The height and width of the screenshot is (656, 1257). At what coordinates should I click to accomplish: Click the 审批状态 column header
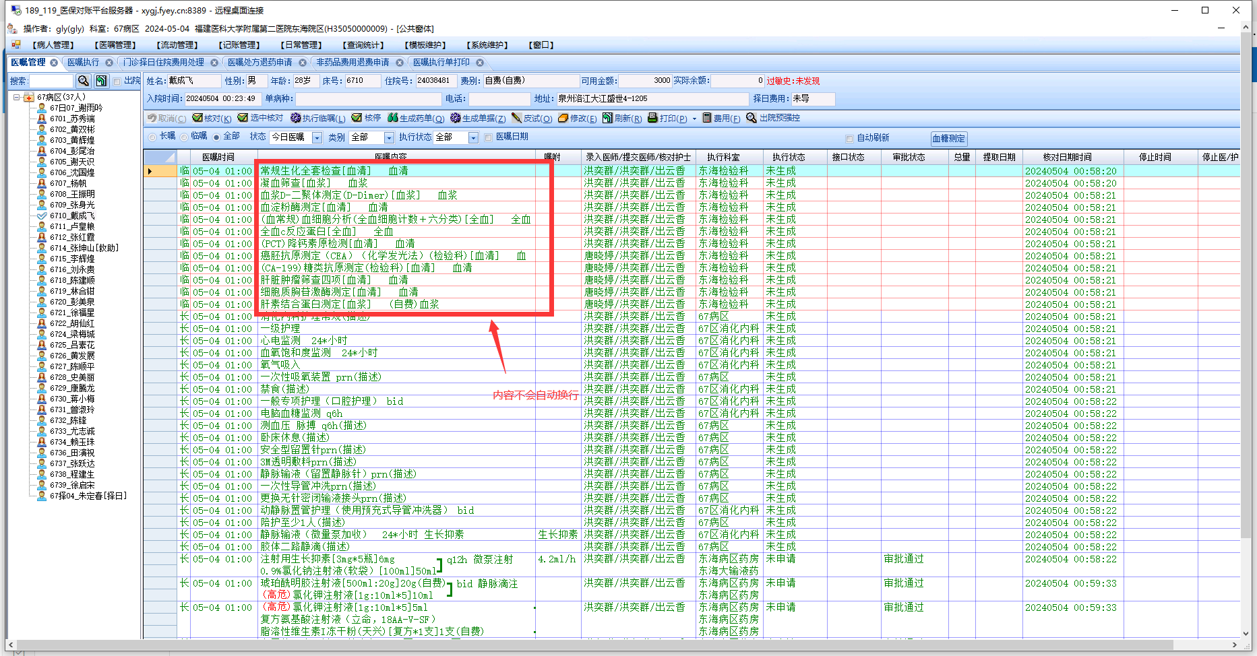click(909, 157)
